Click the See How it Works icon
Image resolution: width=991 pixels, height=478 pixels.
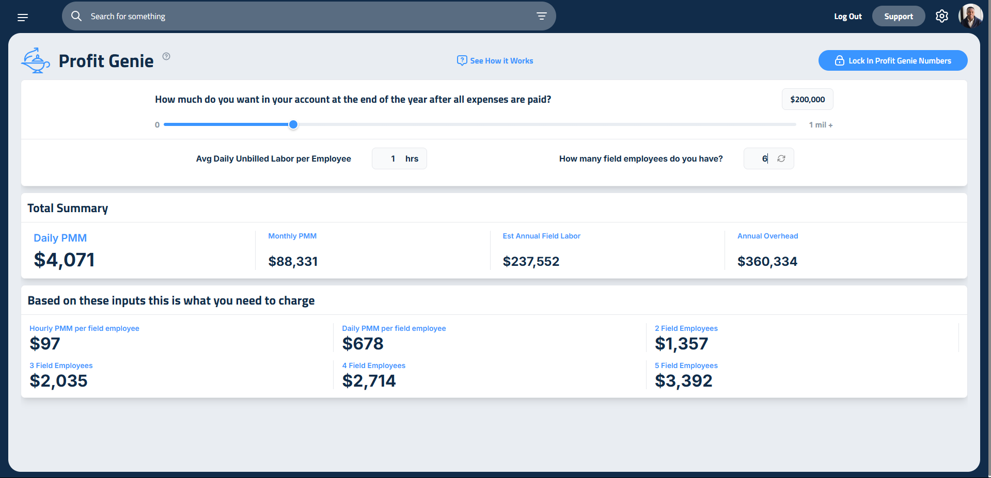point(462,60)
